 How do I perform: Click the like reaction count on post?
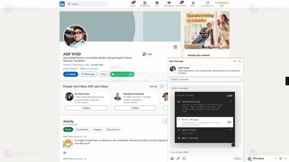[65, 153]
